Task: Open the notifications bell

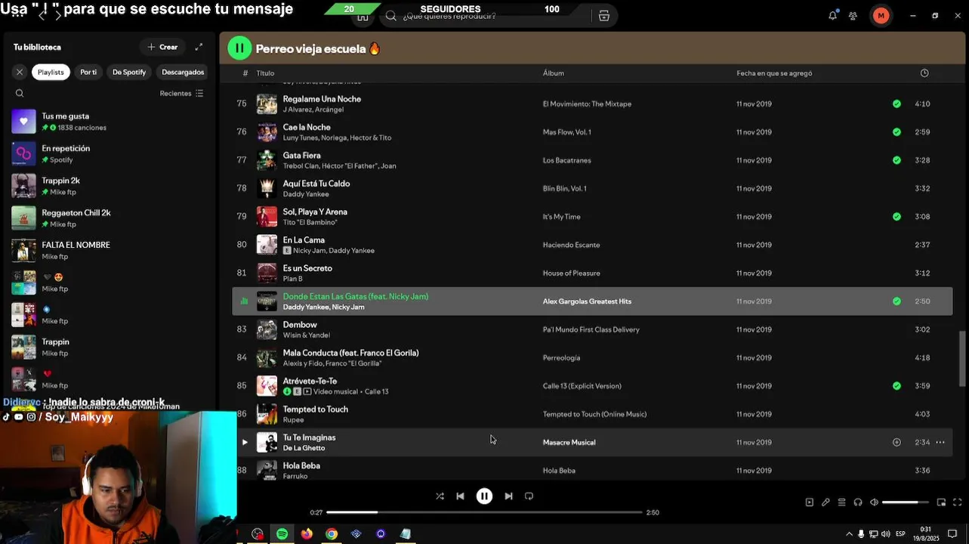Action: tap(832, 15)
